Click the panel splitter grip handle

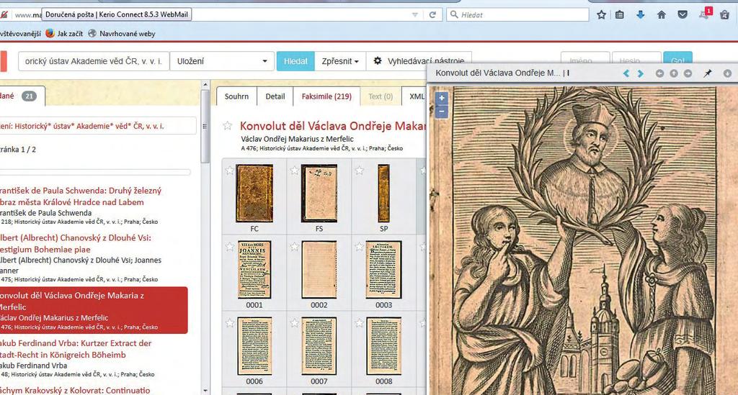coord(205,126)
